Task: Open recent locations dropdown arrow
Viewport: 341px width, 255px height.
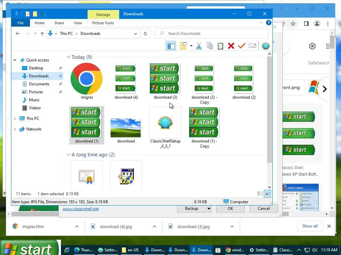Action: pos(35,34)
